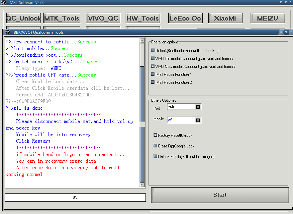293x214 pixels.
Task: Click the 'Format add: ADD:0x0185482000' line
Action: pos(53,95)
